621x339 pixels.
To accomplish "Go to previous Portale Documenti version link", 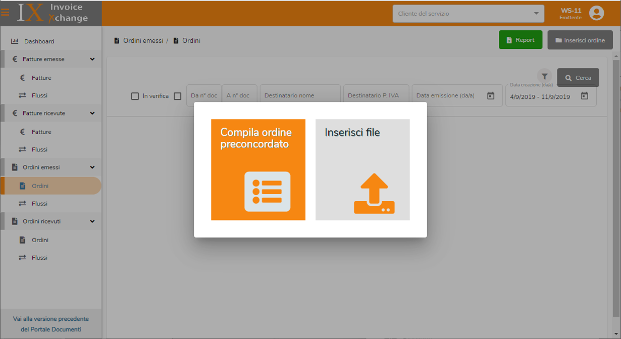I will click(x=50, y=324).
